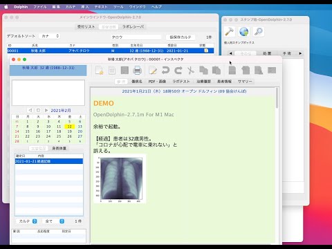Select the 2021-01-21 history entry

[x=49, y=161]
